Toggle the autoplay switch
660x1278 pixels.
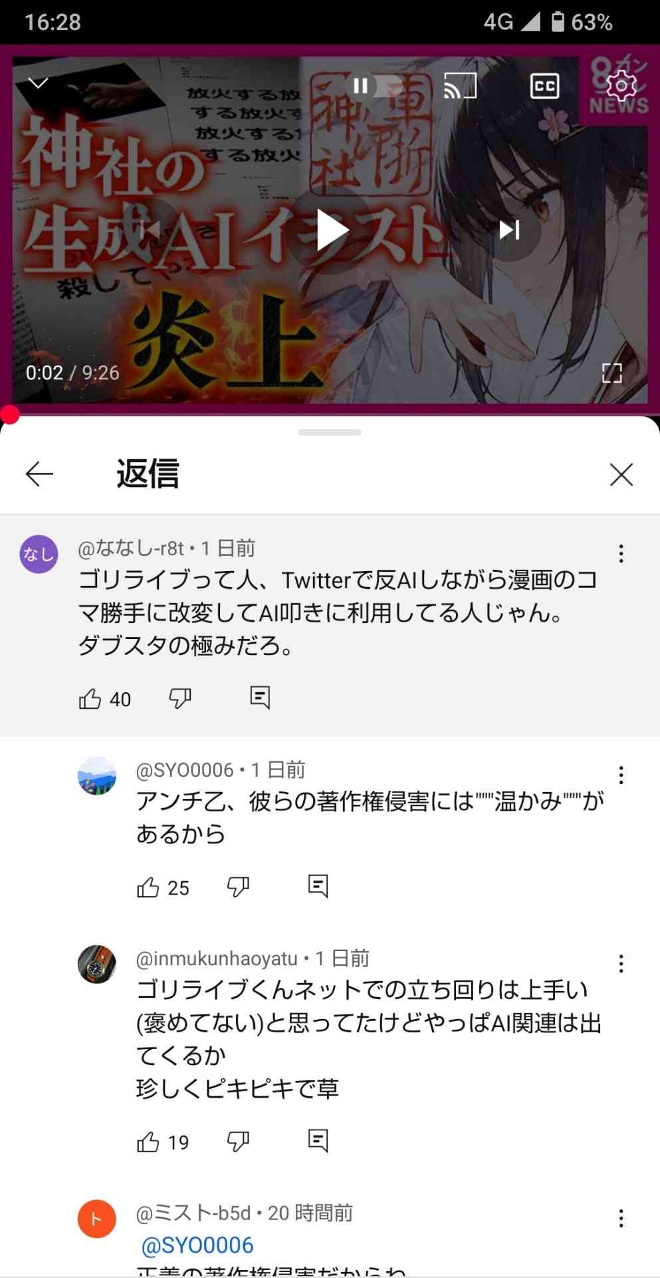click(x=376, y=86)
